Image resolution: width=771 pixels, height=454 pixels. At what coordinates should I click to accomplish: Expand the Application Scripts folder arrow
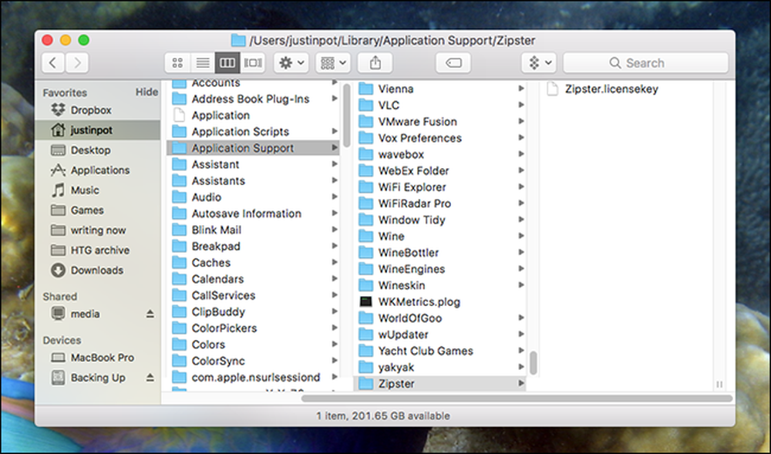point(335,132)
